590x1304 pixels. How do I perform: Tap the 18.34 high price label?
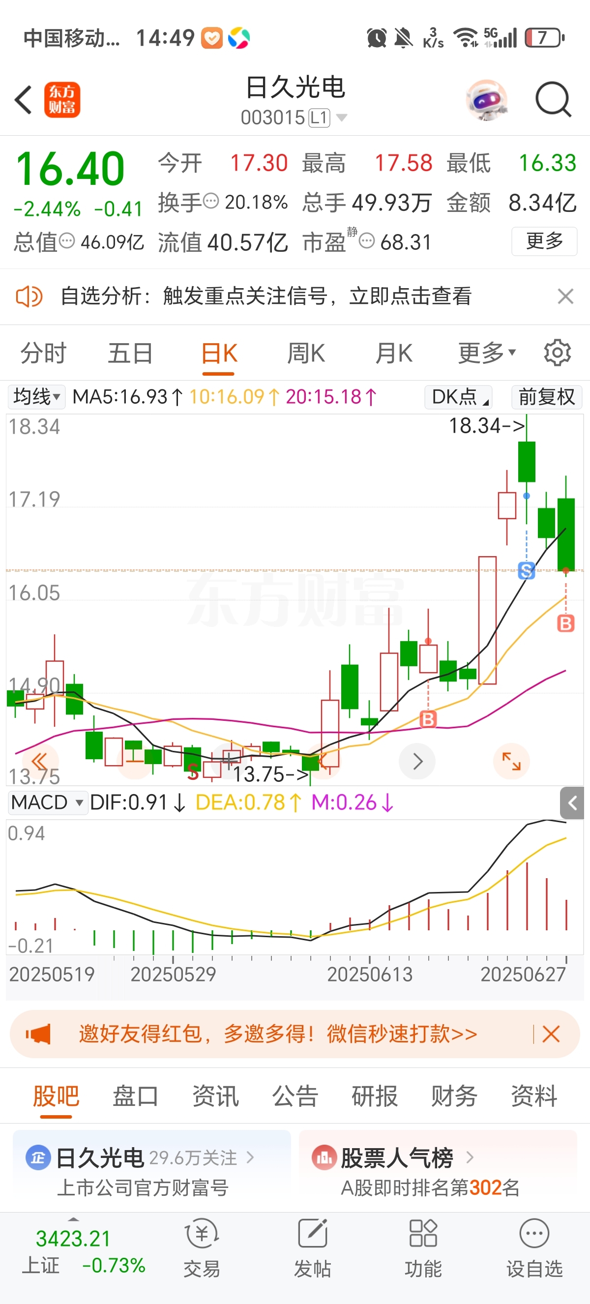click(486, 426)
